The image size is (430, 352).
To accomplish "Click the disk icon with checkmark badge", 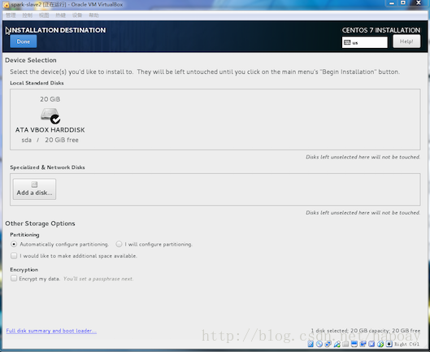I will coord(50,115).
